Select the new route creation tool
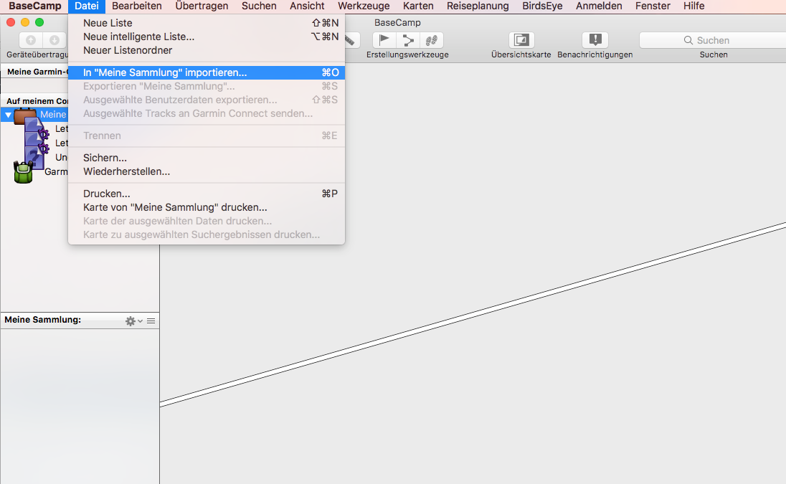The width and height of the screenshot is (786, 484). [408, 40]
